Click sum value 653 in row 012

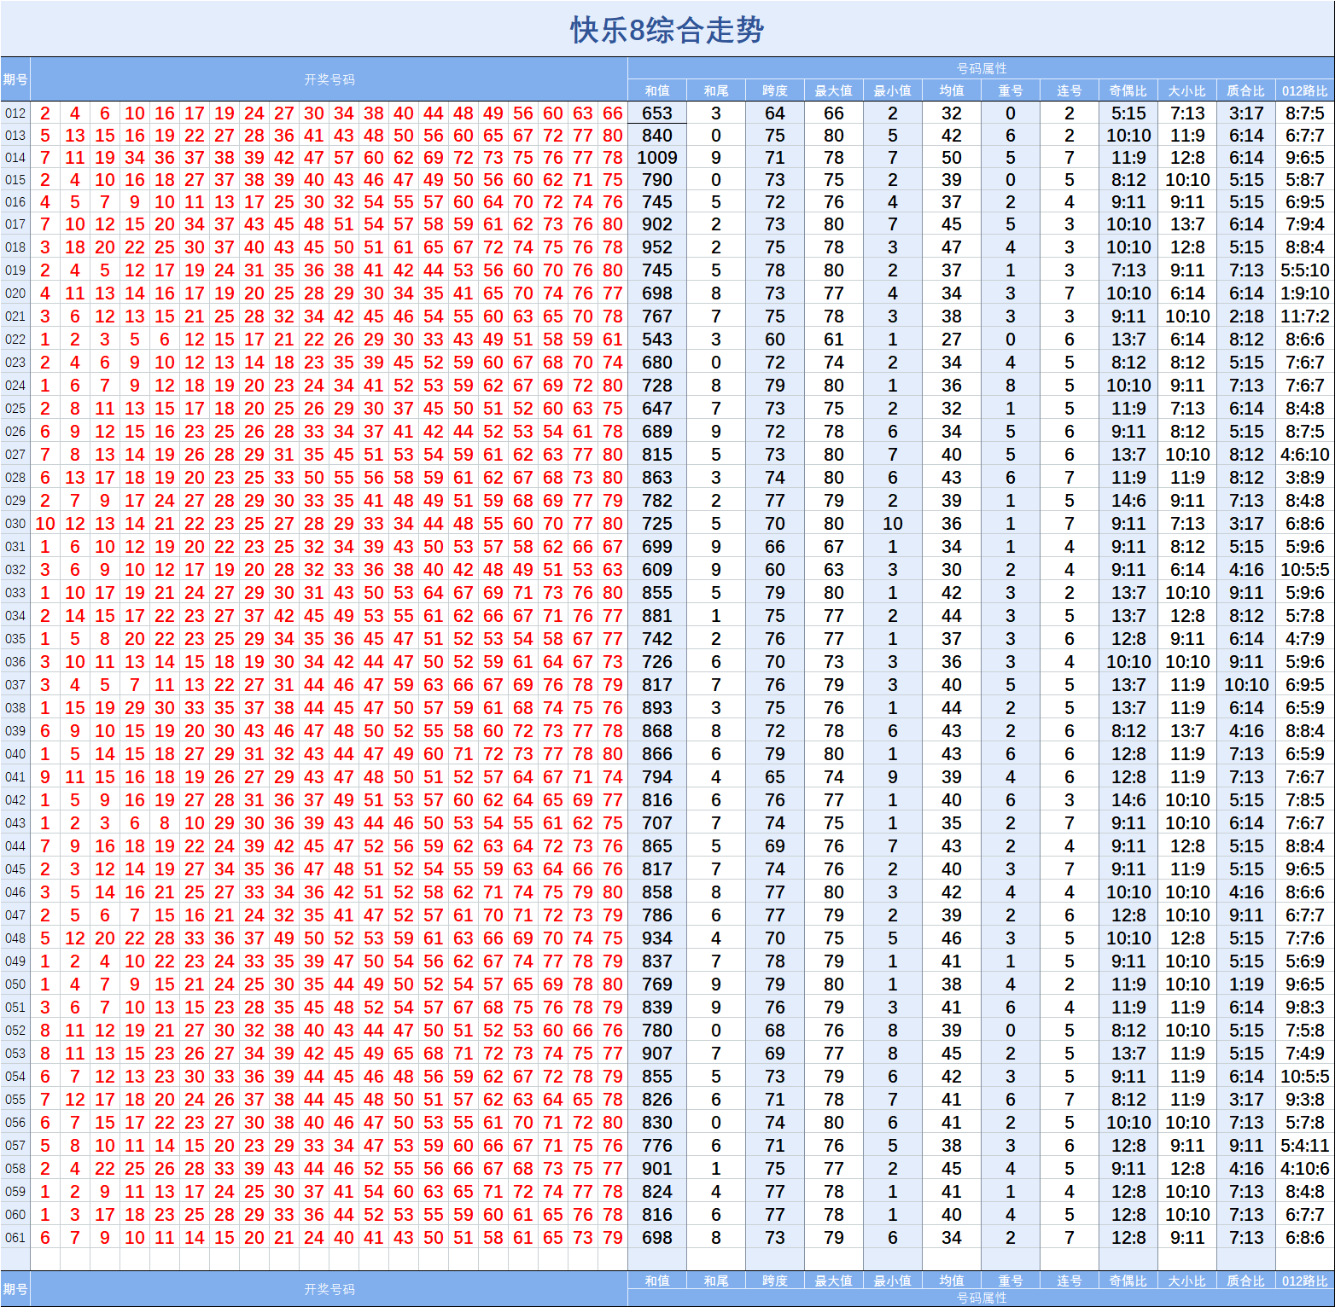tap(657, 113)
